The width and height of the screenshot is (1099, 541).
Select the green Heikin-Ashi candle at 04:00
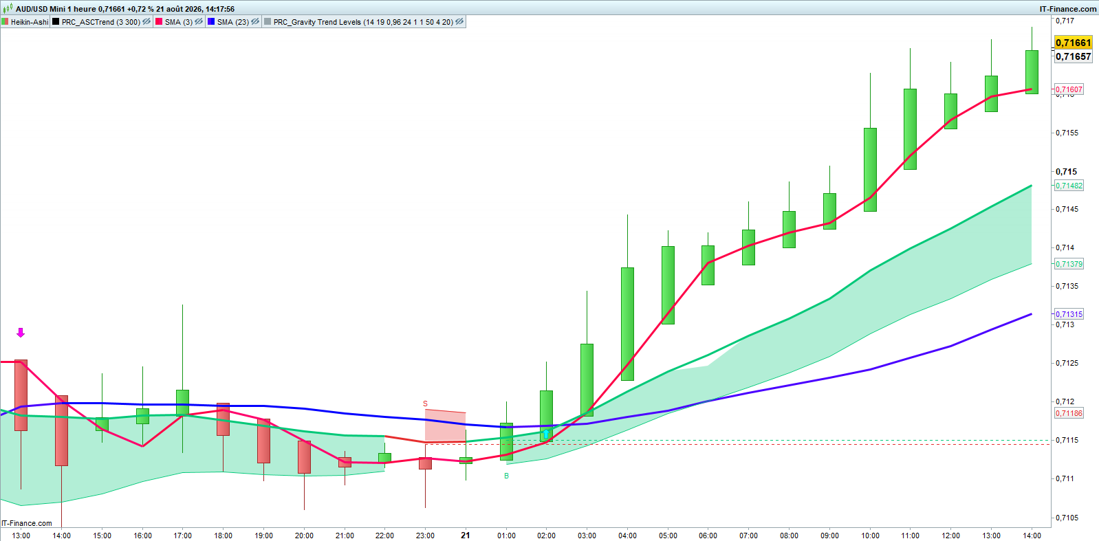627,324
